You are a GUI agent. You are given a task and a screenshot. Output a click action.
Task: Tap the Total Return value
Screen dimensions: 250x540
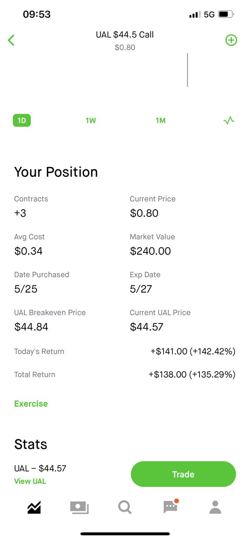coord(192,374)
